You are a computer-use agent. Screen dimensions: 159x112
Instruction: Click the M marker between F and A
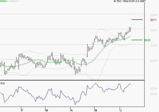pos(47,110)
